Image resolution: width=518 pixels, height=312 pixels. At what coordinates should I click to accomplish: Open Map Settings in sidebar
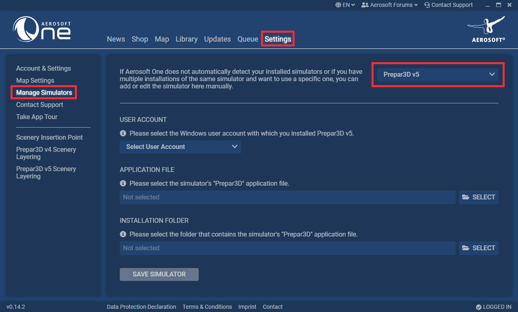click(x=35, y=80)
